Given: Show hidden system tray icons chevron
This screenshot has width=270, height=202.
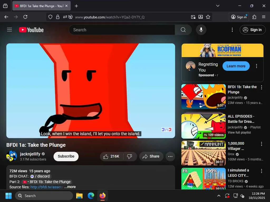Looking at the screenshot, I should tap(219, 196).
